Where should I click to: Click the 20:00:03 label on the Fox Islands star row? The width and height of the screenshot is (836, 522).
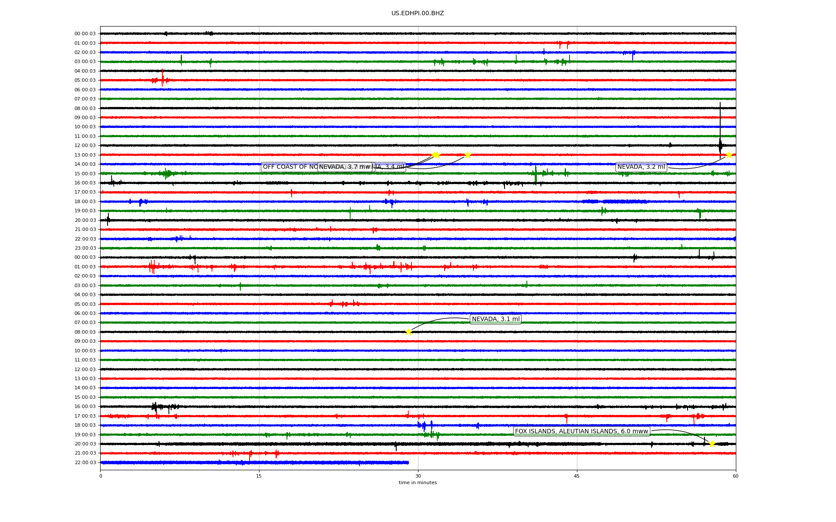coord(85,444)
